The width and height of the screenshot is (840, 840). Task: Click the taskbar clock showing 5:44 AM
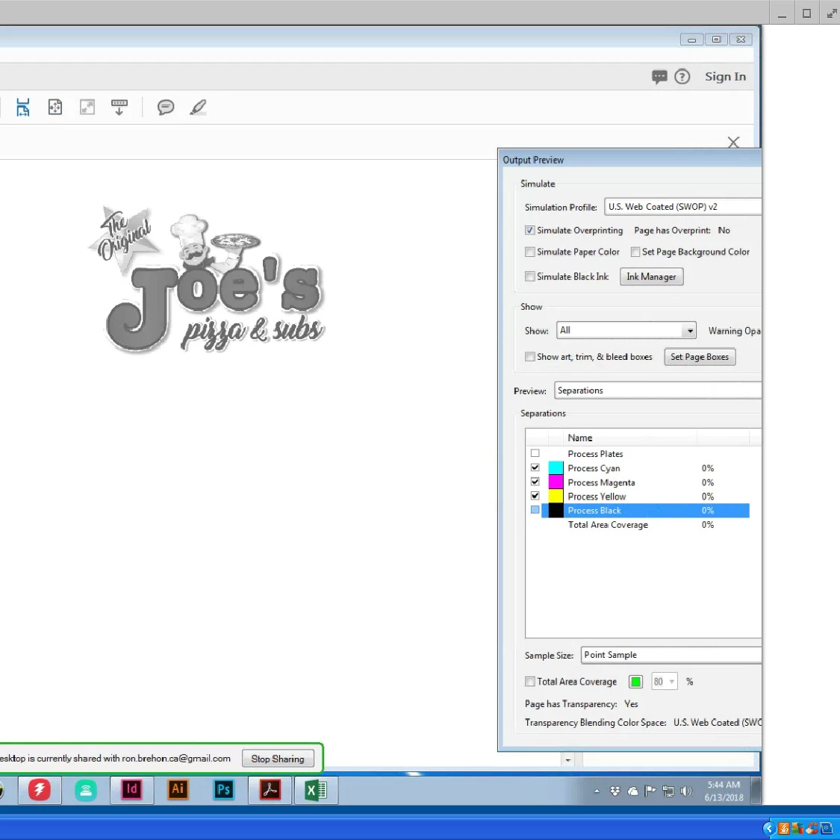(x=724, y=791)
